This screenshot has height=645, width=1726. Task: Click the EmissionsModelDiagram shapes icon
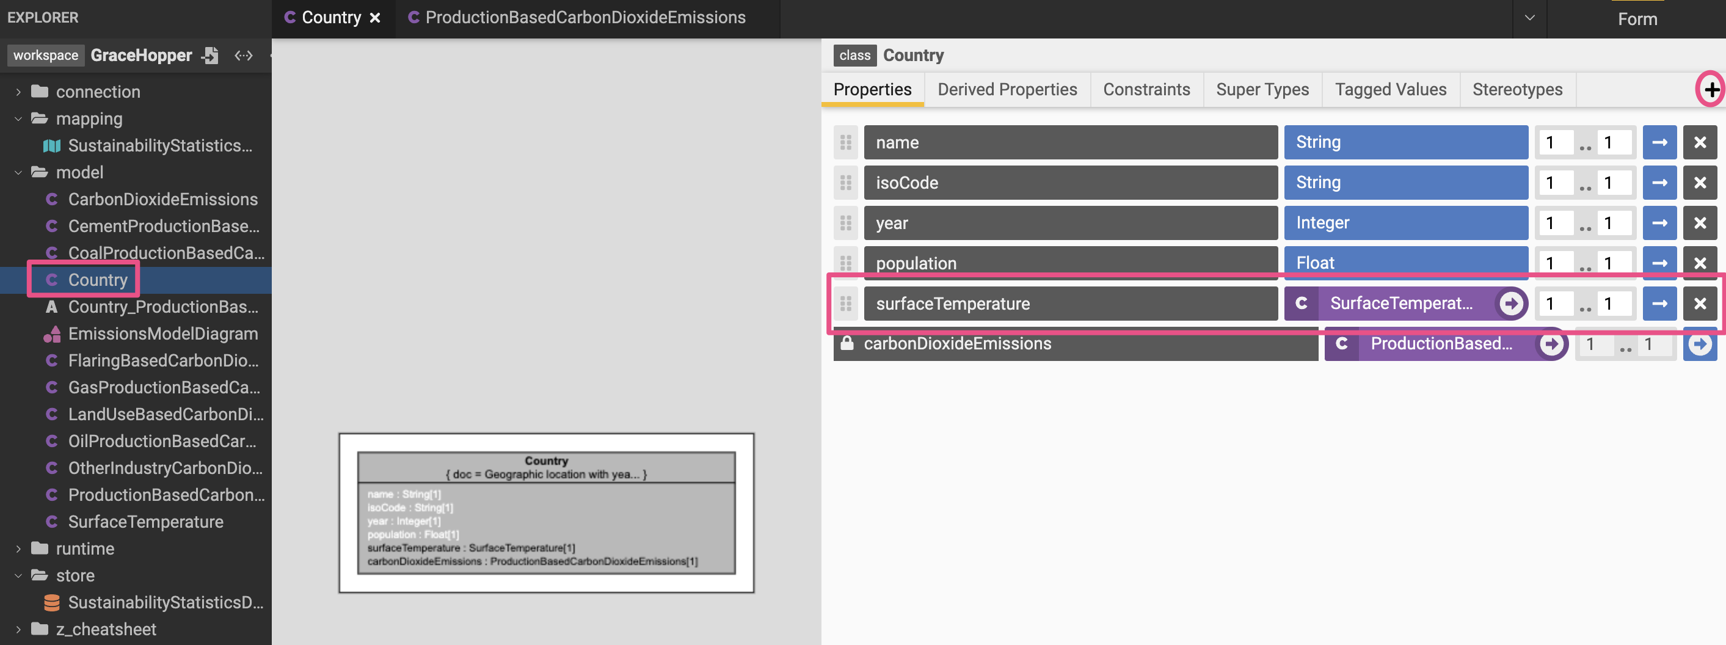[x=51, y=333]
